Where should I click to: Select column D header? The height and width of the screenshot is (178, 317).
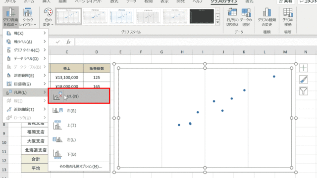[97, 52]
